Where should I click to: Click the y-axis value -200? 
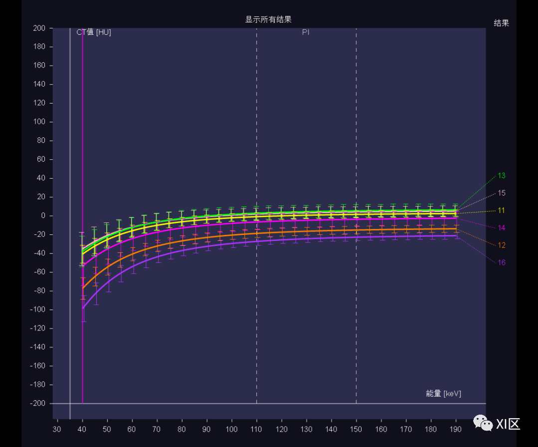click(x=37, y=404)
